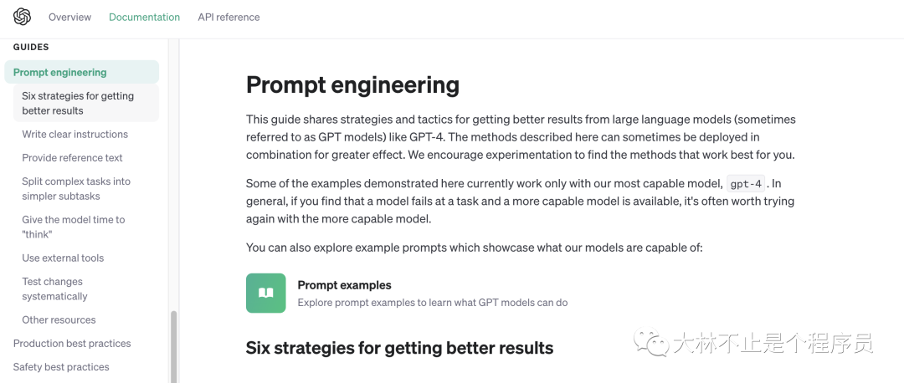Screen dimensions: 904x383
Task: Click the OpenAI logo icon
Action: (x=22, y=17)
